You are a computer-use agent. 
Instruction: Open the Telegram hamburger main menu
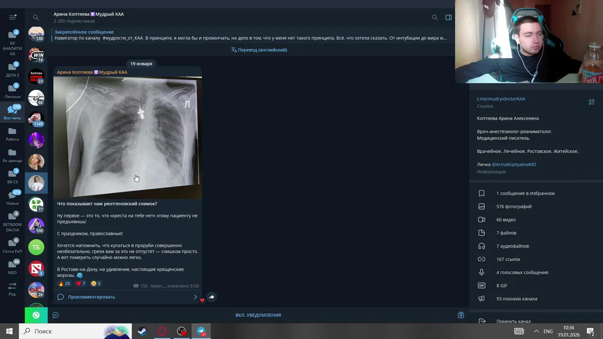coord(12,17)
